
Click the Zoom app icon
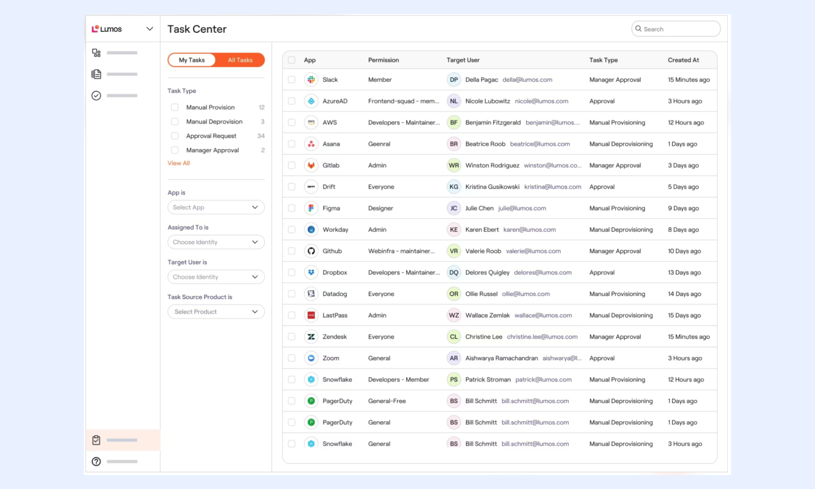(x=311, y=358)
